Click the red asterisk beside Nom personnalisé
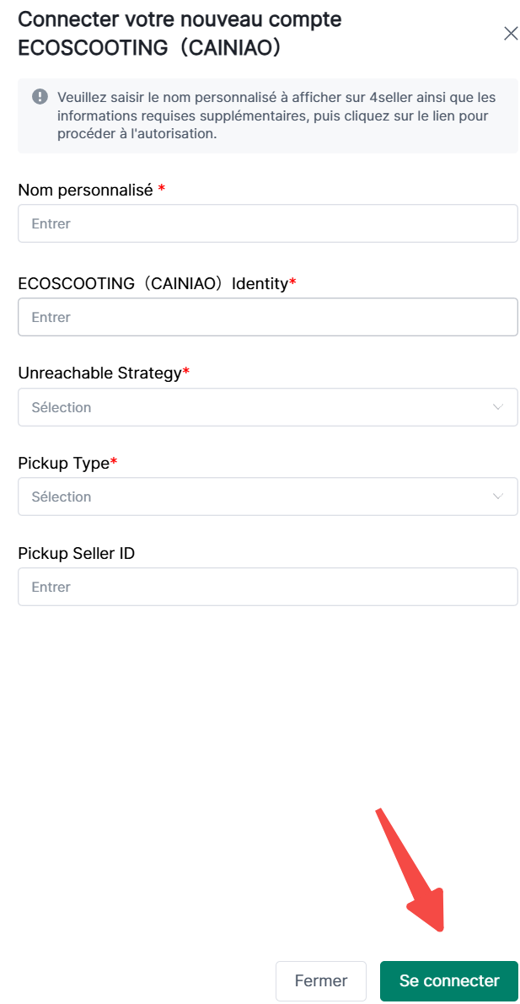Viewport: 520px width, 1004px height. coord(161,190)
